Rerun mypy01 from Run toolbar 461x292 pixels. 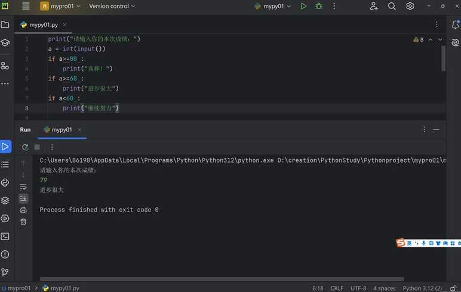point(25,147)
